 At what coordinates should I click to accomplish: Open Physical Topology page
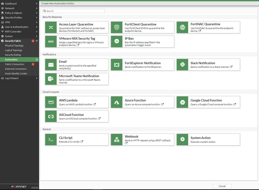tap(14, 45)
